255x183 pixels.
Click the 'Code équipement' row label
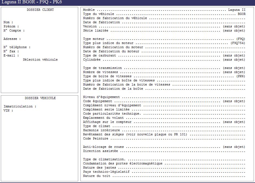[98, 101]
